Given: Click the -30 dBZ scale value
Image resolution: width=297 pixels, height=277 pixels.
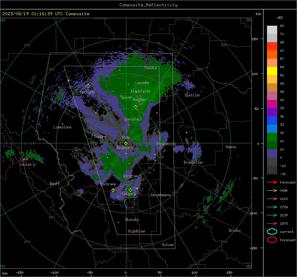Looking at the screenshot, I should 283,174.
